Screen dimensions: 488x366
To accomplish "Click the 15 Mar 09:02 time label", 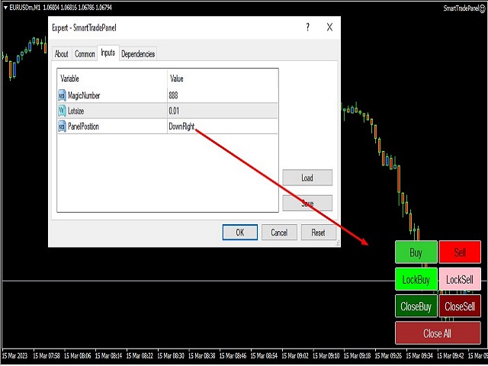I will pos(295,356).
